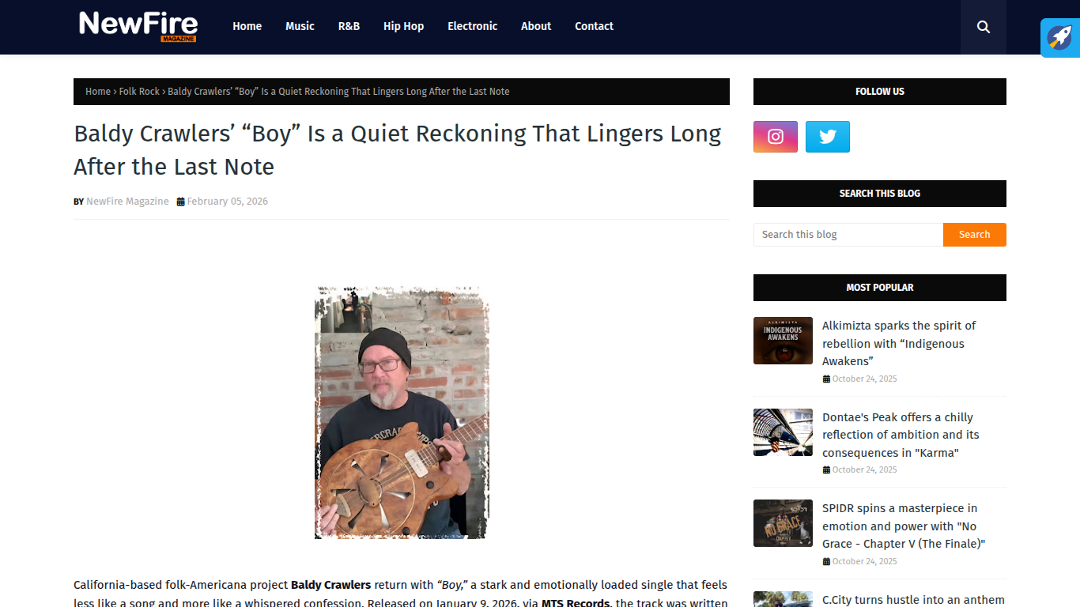This screenshot has height=607, width=1080.
Task: Visit the About page
Action: (536, 26)
